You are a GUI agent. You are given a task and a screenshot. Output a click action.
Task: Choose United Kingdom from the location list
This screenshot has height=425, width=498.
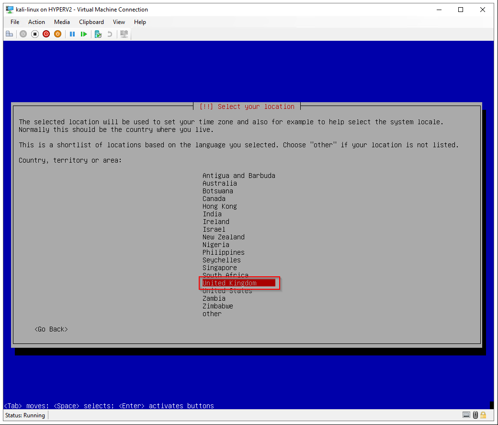229,283
